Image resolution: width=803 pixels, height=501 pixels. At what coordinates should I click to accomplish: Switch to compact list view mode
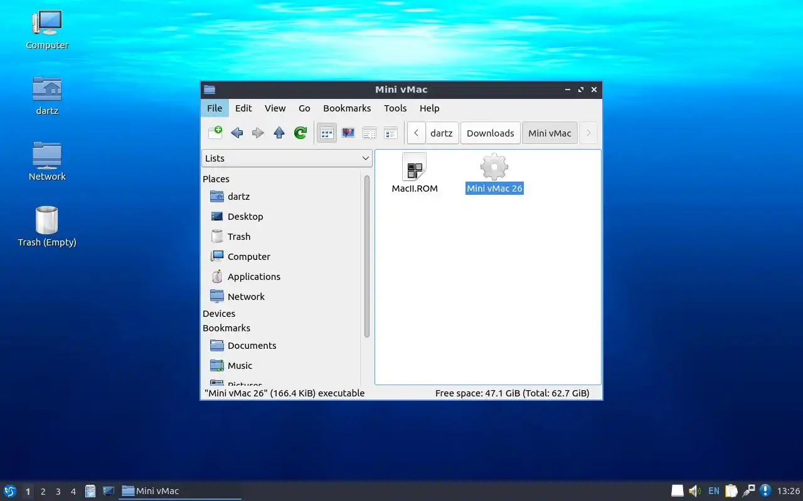pyautogui.click(x=370, y=133)
